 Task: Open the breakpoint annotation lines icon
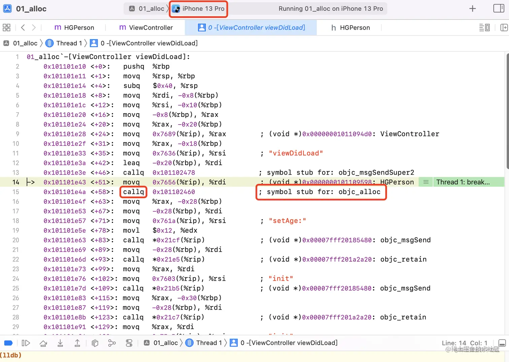click(x=426, y=182)
